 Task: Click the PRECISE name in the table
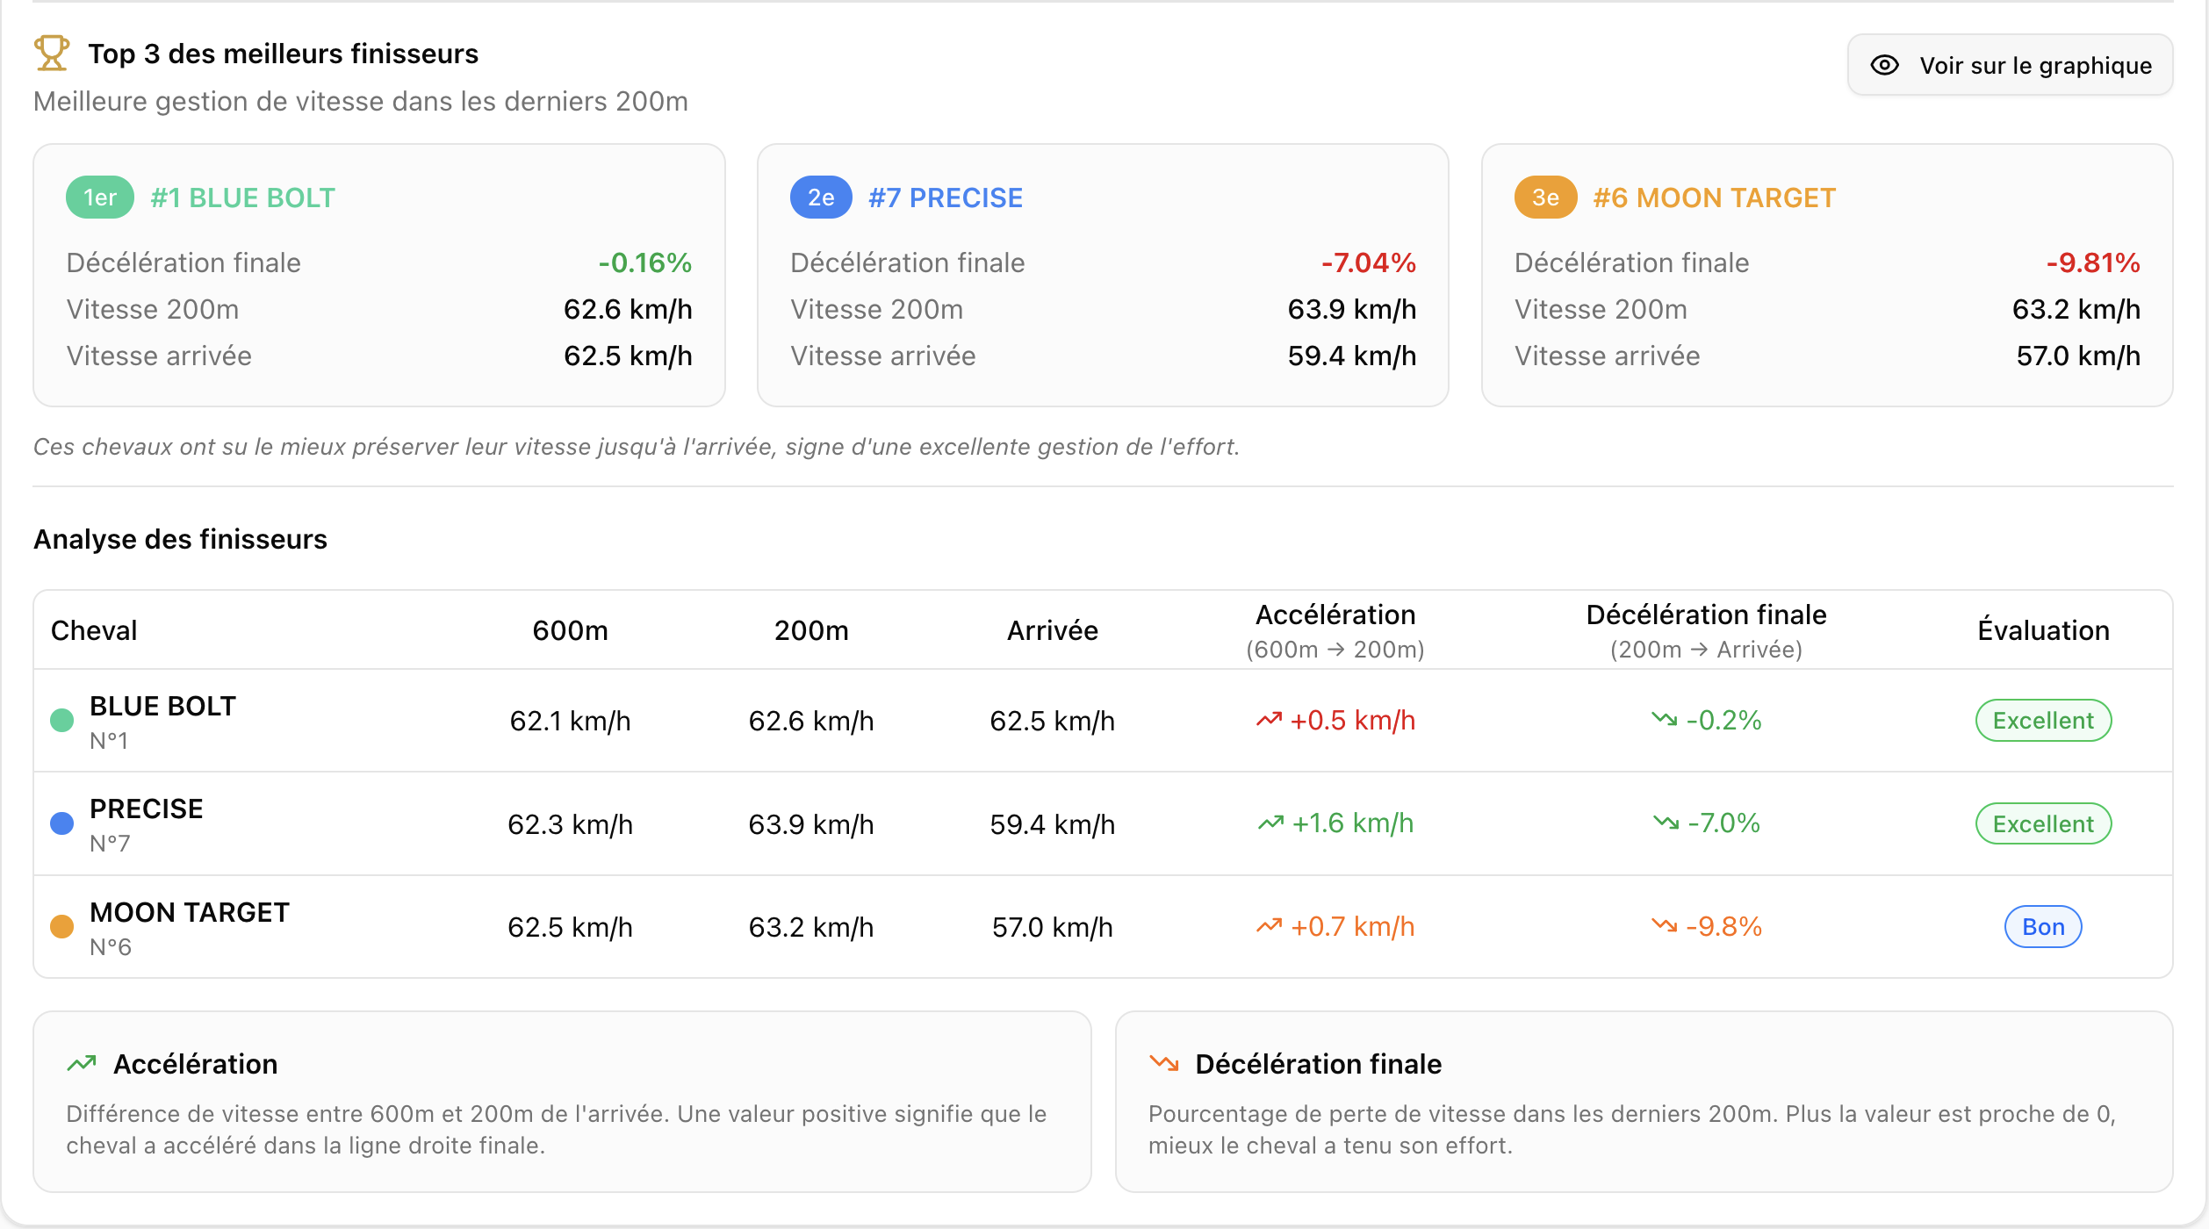tap(147, 809)
